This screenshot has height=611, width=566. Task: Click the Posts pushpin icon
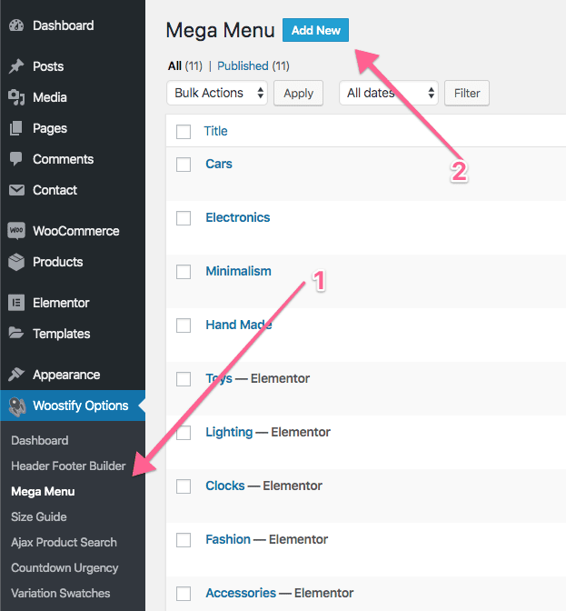[16, 66]
